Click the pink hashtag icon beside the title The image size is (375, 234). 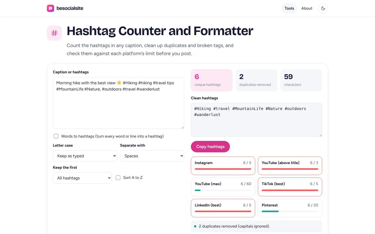click(54, 33)
